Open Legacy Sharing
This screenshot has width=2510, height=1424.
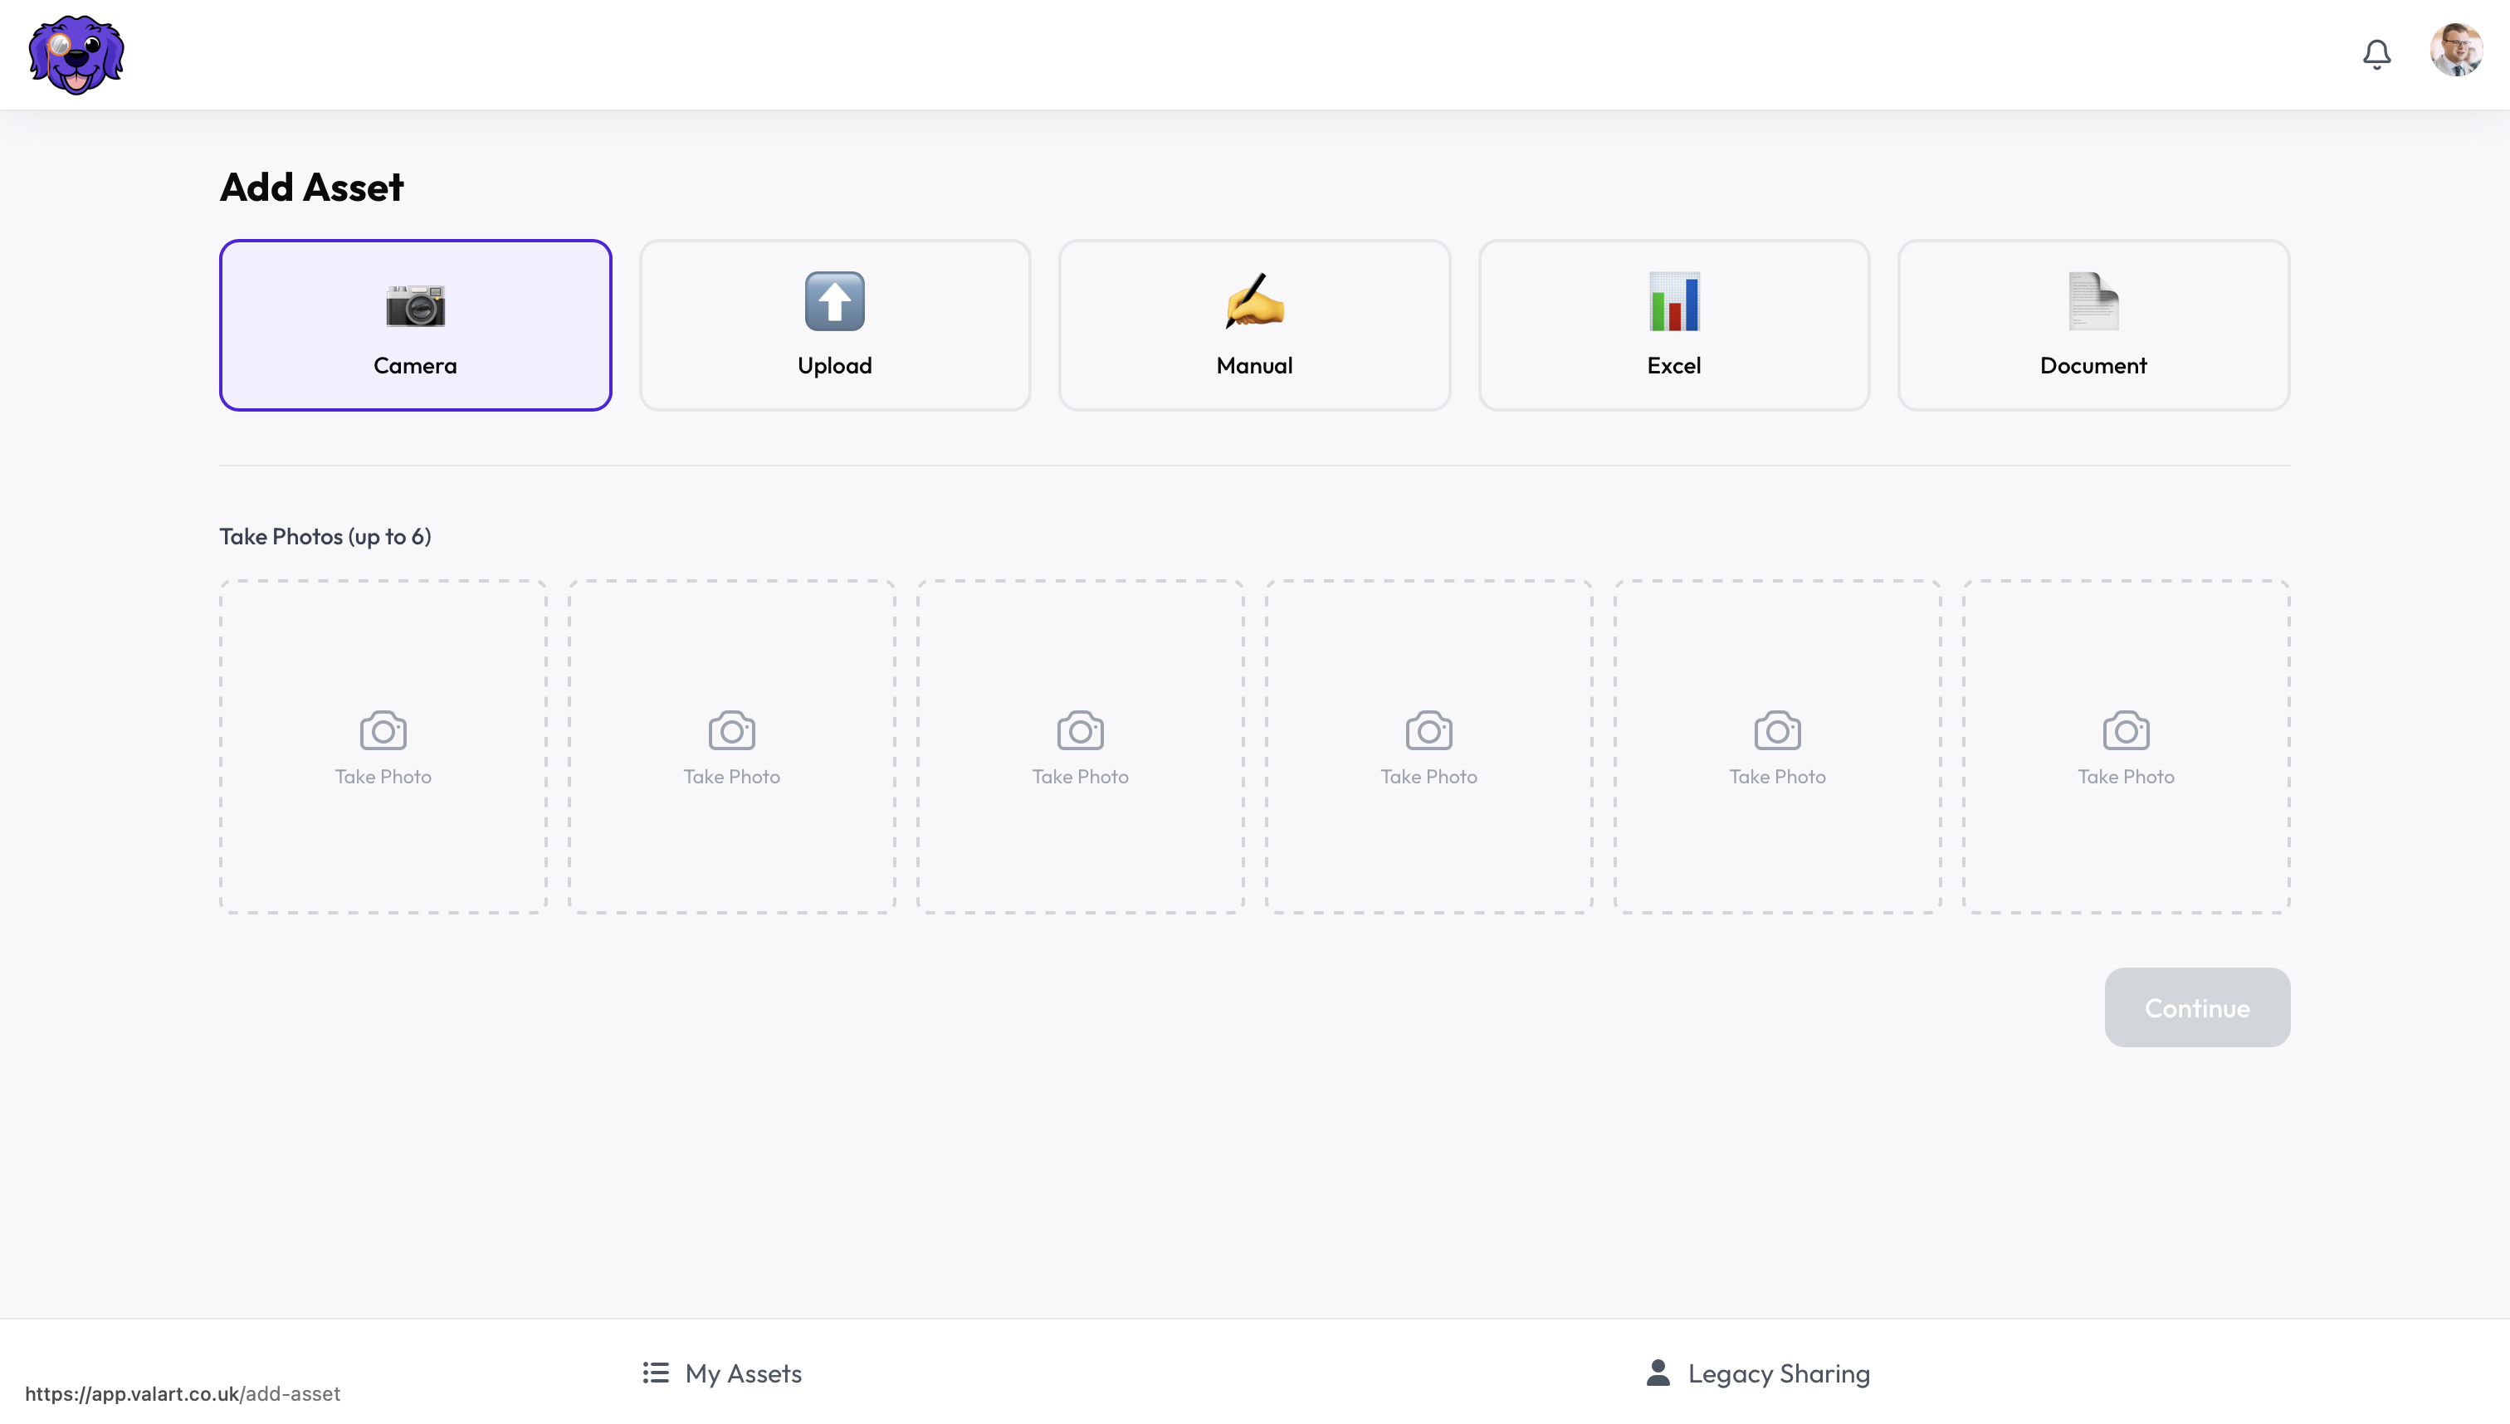pyautogui.click(x=1778, y=1373)
